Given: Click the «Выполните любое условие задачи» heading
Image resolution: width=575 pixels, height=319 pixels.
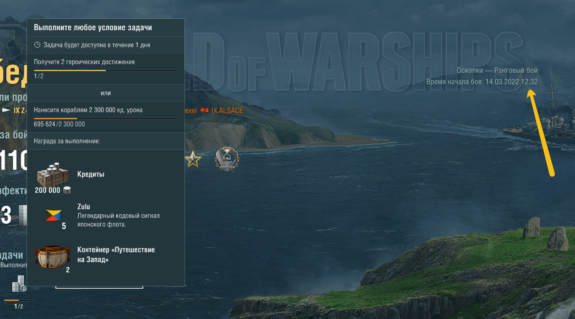Looking at the screenshot, I should pos(93,27).
